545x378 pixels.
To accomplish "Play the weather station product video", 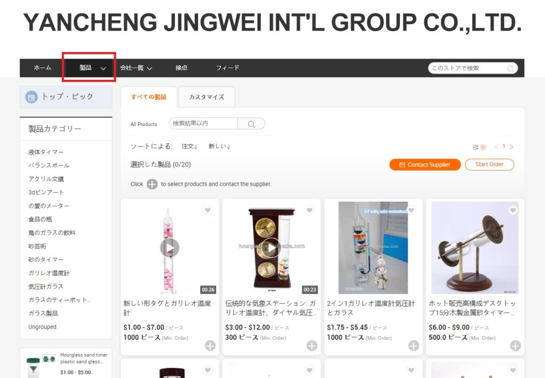I will 271,248.
